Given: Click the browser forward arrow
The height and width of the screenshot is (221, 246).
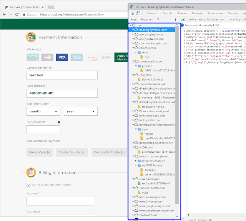Looking at the screenshot, I should pos(10,15).
